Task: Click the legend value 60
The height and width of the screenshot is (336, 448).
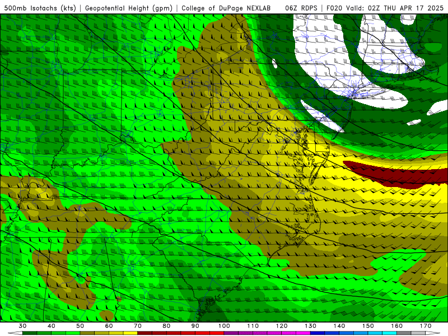Action: [109, 326]
